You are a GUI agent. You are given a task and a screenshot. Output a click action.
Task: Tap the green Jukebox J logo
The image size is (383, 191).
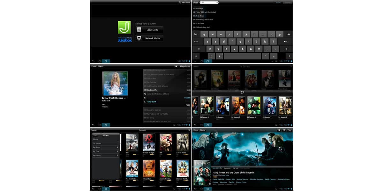[x=124, y=27]
